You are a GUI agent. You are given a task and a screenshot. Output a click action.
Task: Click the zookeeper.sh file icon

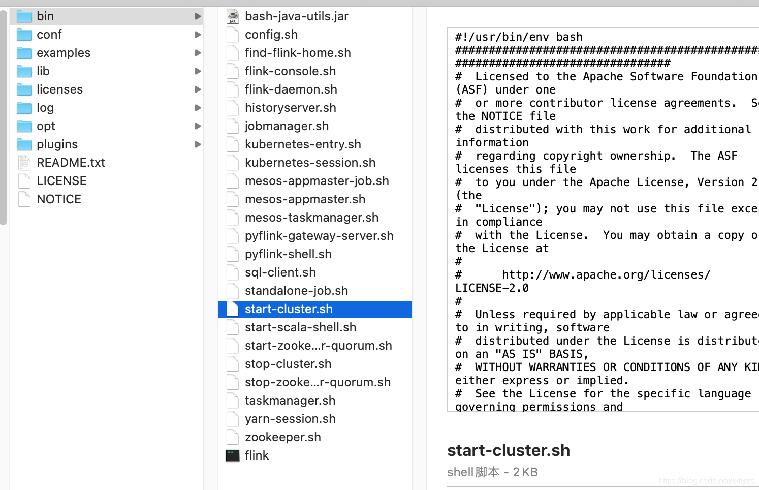click(x=233, y=437)
